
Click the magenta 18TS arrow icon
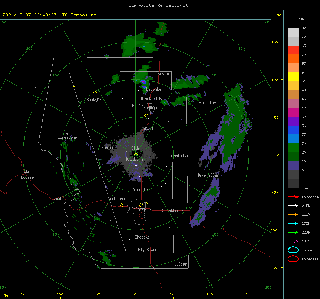293,241
